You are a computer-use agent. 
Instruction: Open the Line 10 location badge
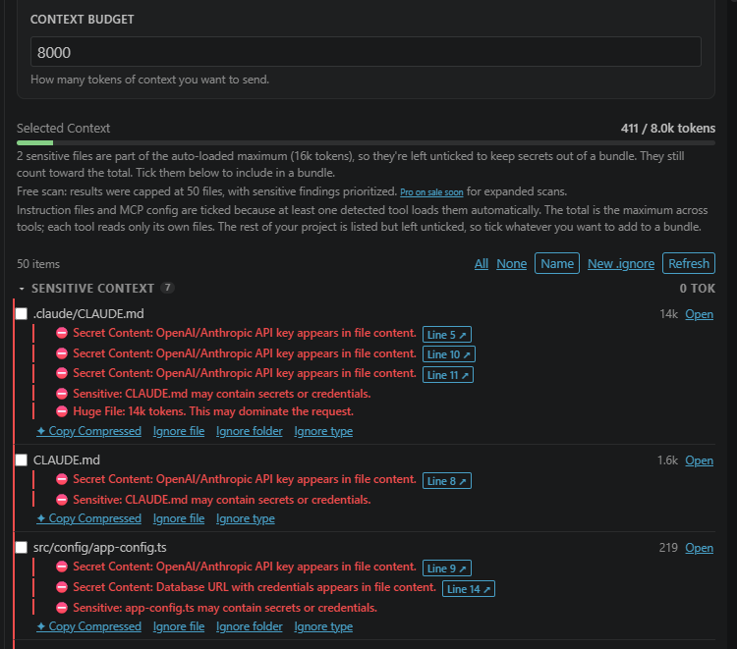tap(449, 354)
